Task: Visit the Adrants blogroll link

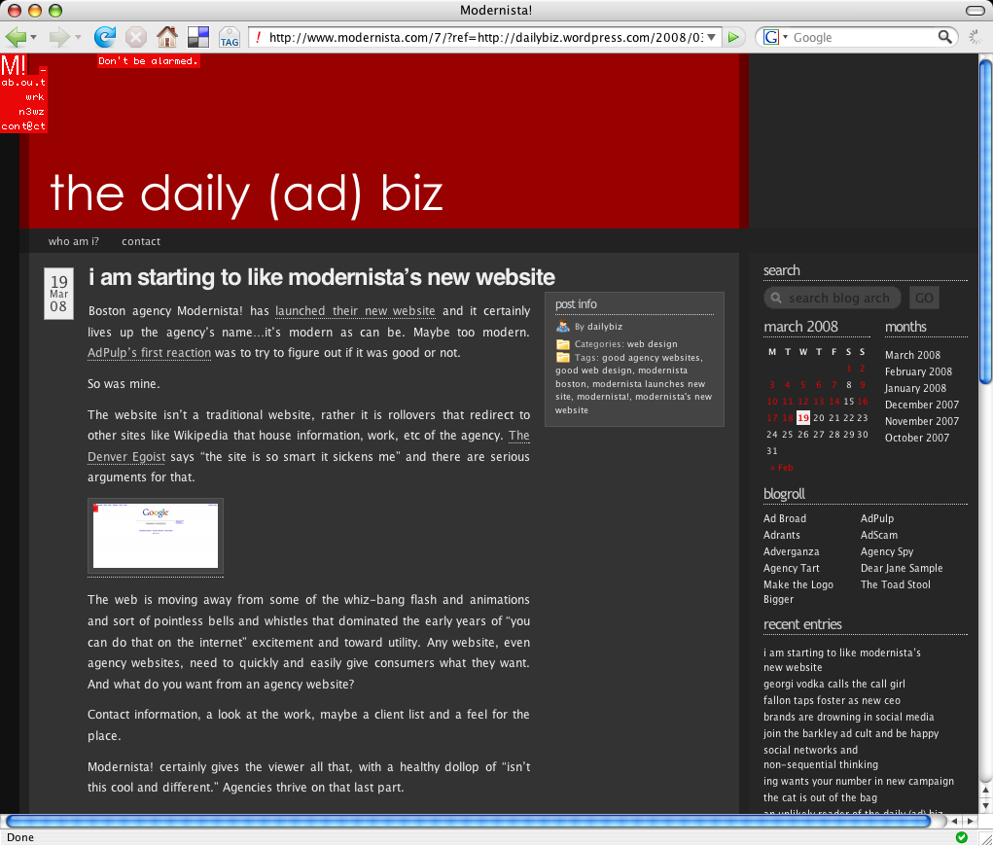Action: [x=782, y=535]
